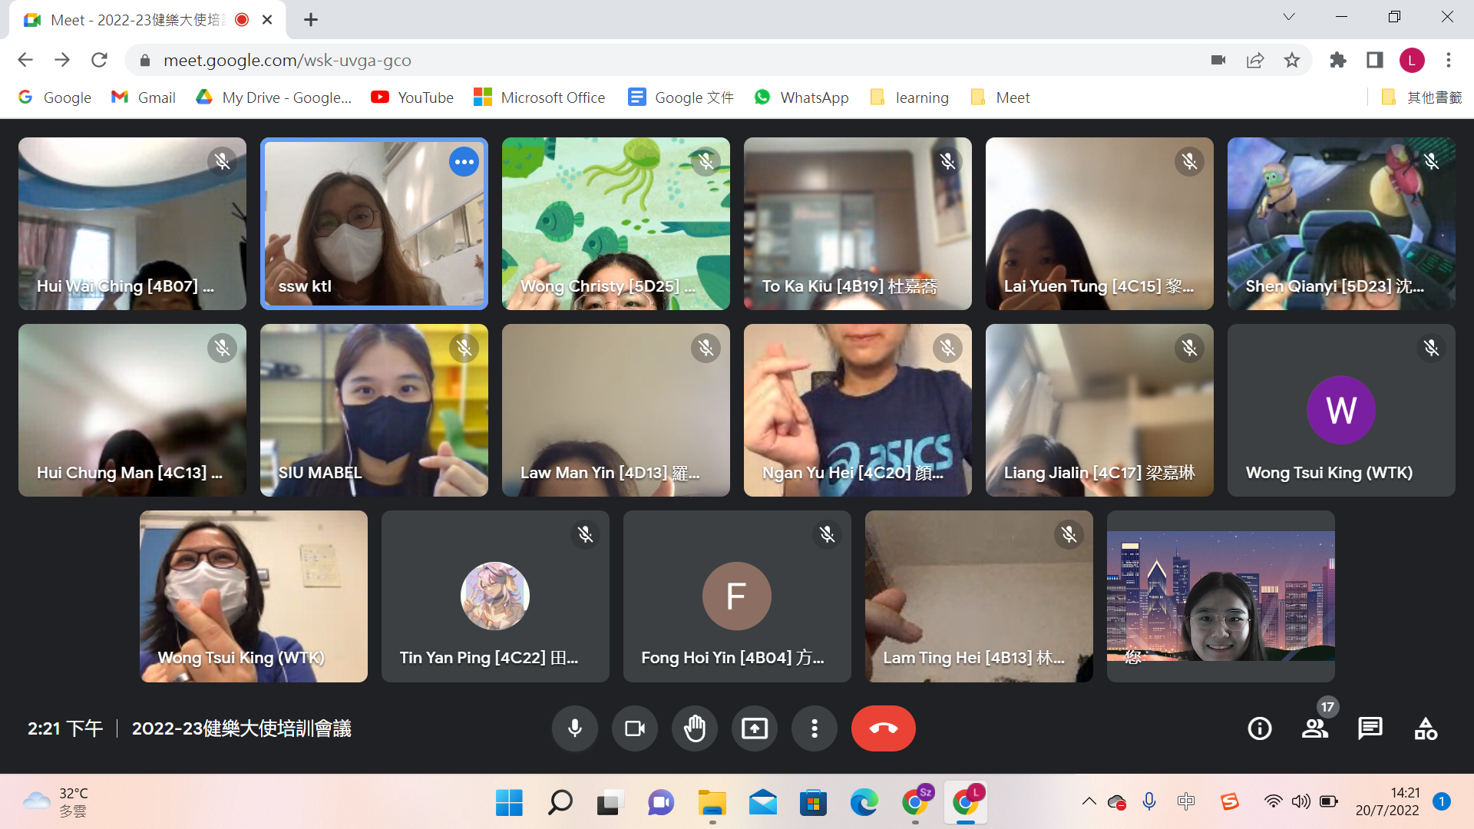This screenshot has height=829, width=1474.
Task: Turn off your camera
Action: (634, 728)
